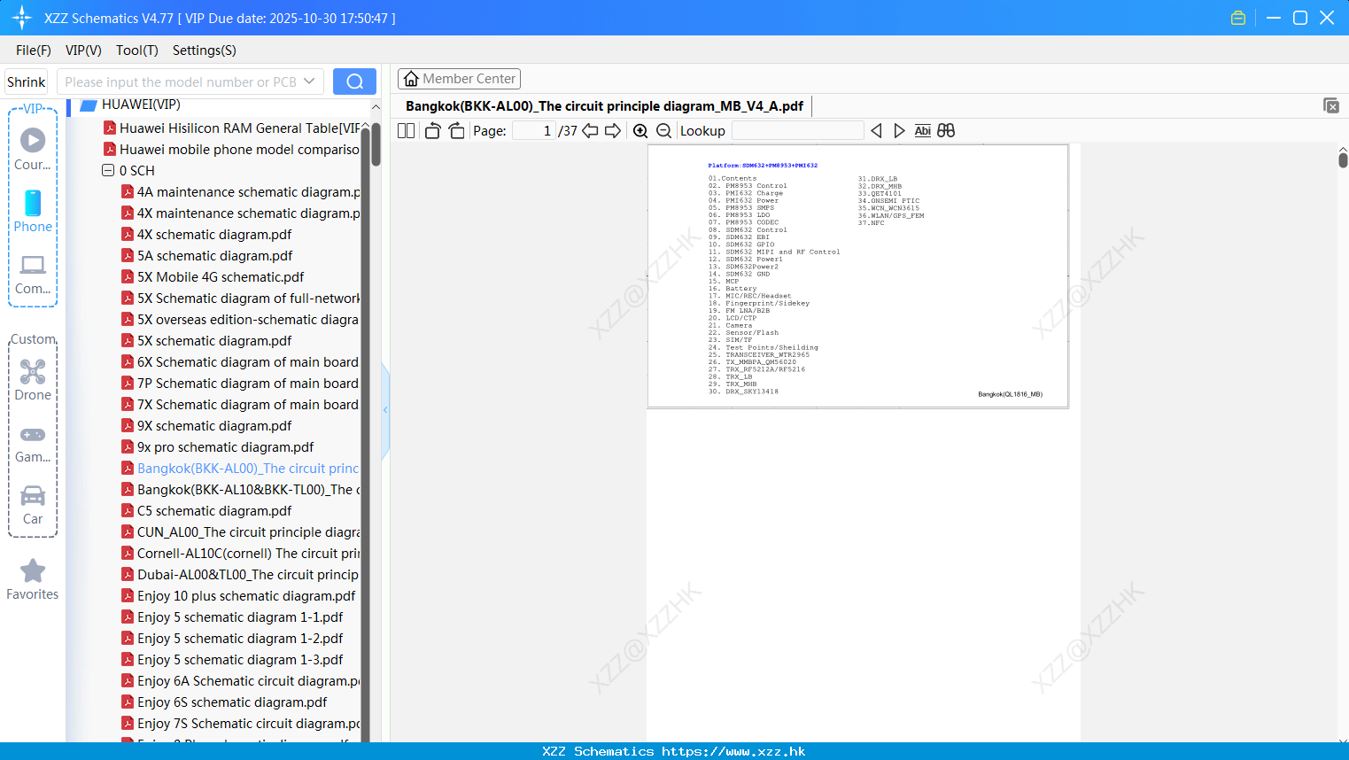Open the Game console category
This screenshot has width=1349, height=760.
tap(33, 444)
